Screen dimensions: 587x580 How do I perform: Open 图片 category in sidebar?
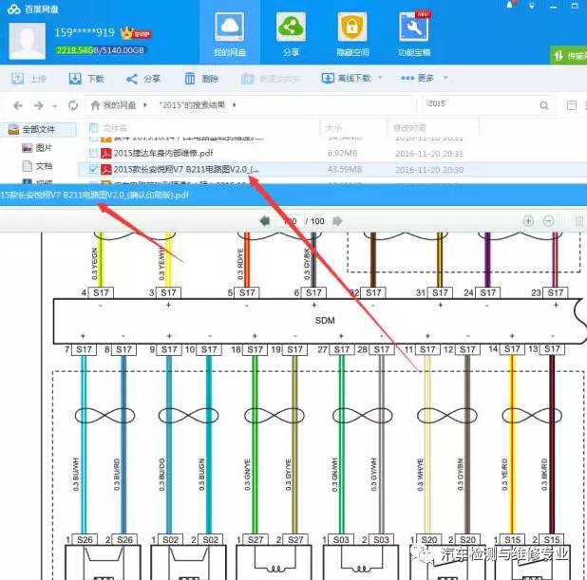click(x=43, y=147)
